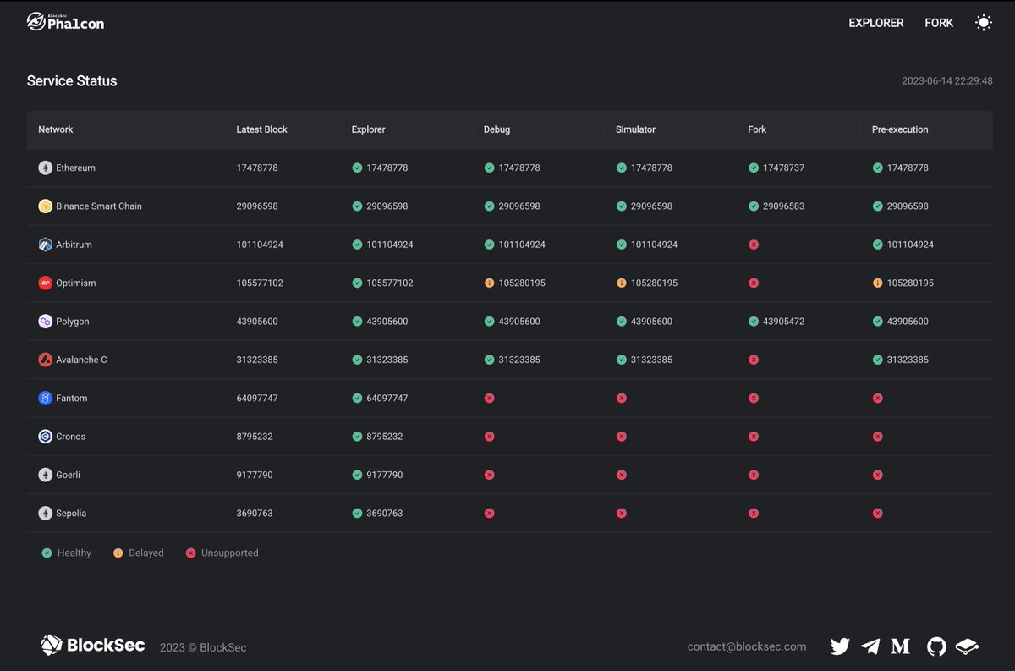The height and width of the screenshot is (671, 1015).
Task: Select the Binance Smart Chain row label
Action: [x=99, y=206]
